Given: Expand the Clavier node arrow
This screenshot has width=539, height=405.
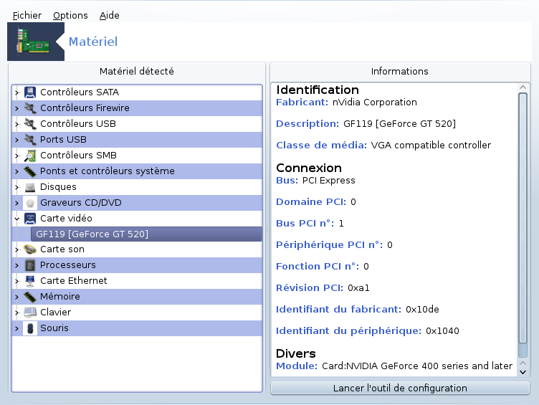Looking at the screenshot, I should [17, 313].
